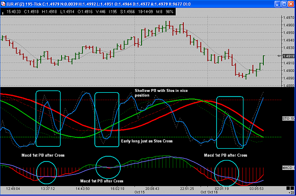296x196 pixels.
Task: Click the H:1.4918 high value in data bar
Action: (49, 12)
